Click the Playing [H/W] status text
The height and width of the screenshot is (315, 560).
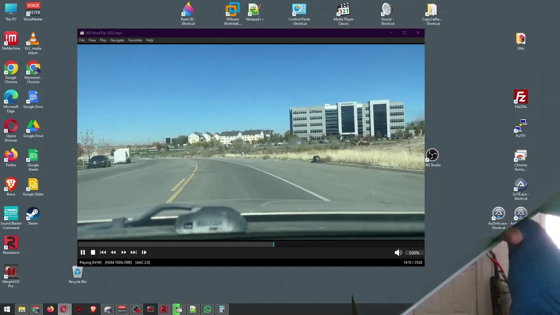(x=90, y=262)
